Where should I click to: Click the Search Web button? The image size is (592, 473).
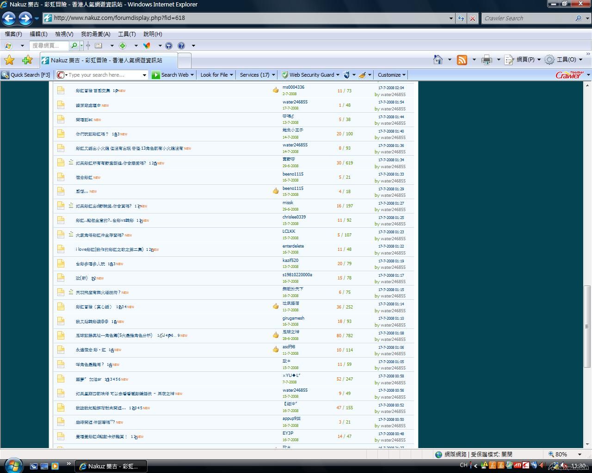coord(171,75)
